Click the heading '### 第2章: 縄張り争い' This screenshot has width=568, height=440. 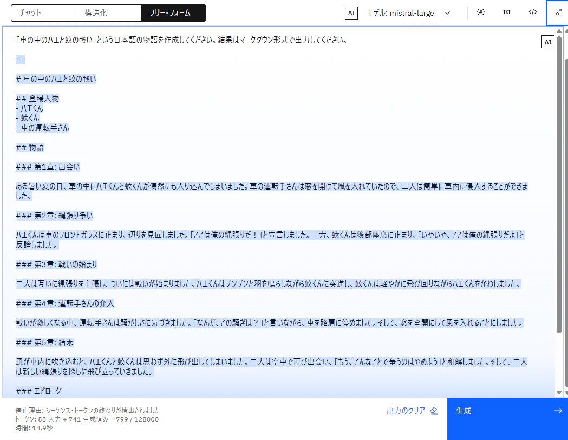pos(54,216)
